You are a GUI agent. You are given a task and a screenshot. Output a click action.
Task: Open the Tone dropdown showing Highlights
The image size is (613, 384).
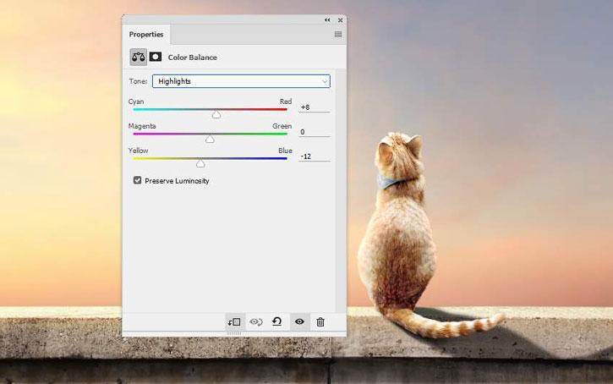241,81
